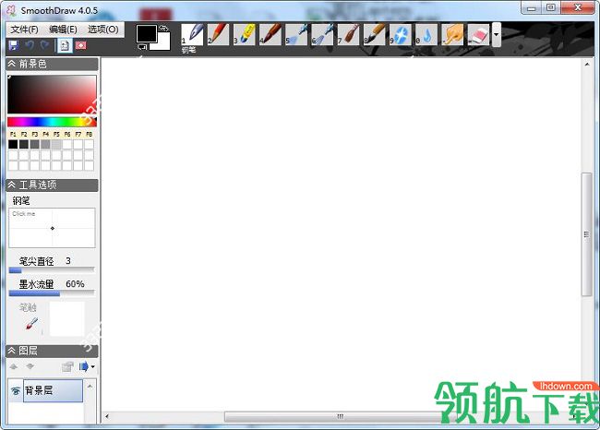Select the 背景层 layer
Screen dimensions: 600x430
click(53, 390)
